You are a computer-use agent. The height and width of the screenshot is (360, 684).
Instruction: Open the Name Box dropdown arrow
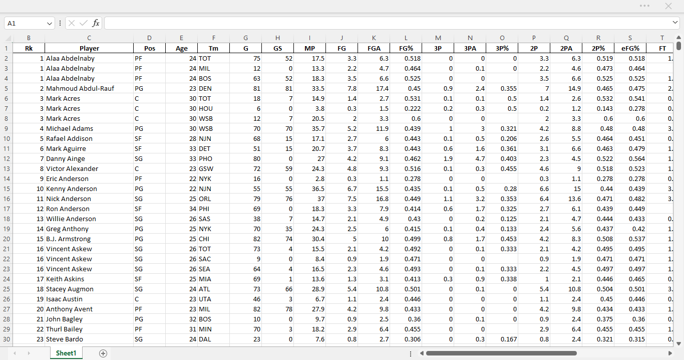pos(50,23)
